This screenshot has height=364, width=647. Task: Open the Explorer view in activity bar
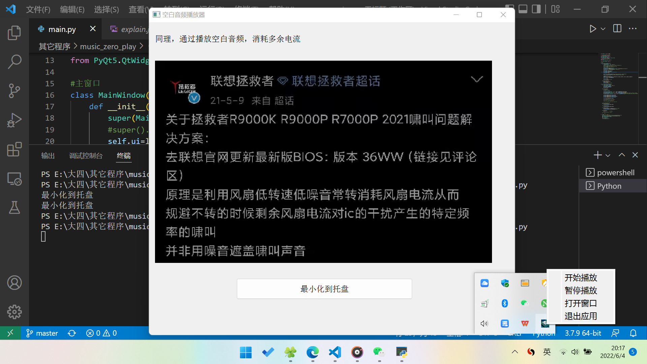click(14, 33)
